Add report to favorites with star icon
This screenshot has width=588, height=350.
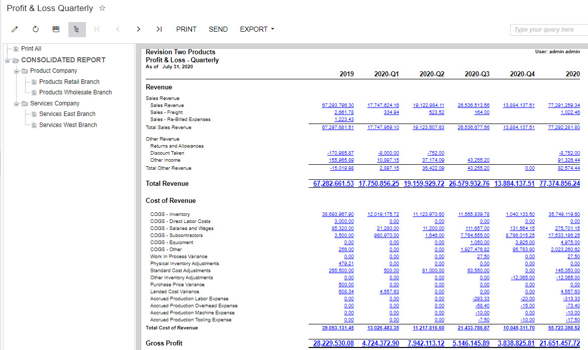click(103, 9)
